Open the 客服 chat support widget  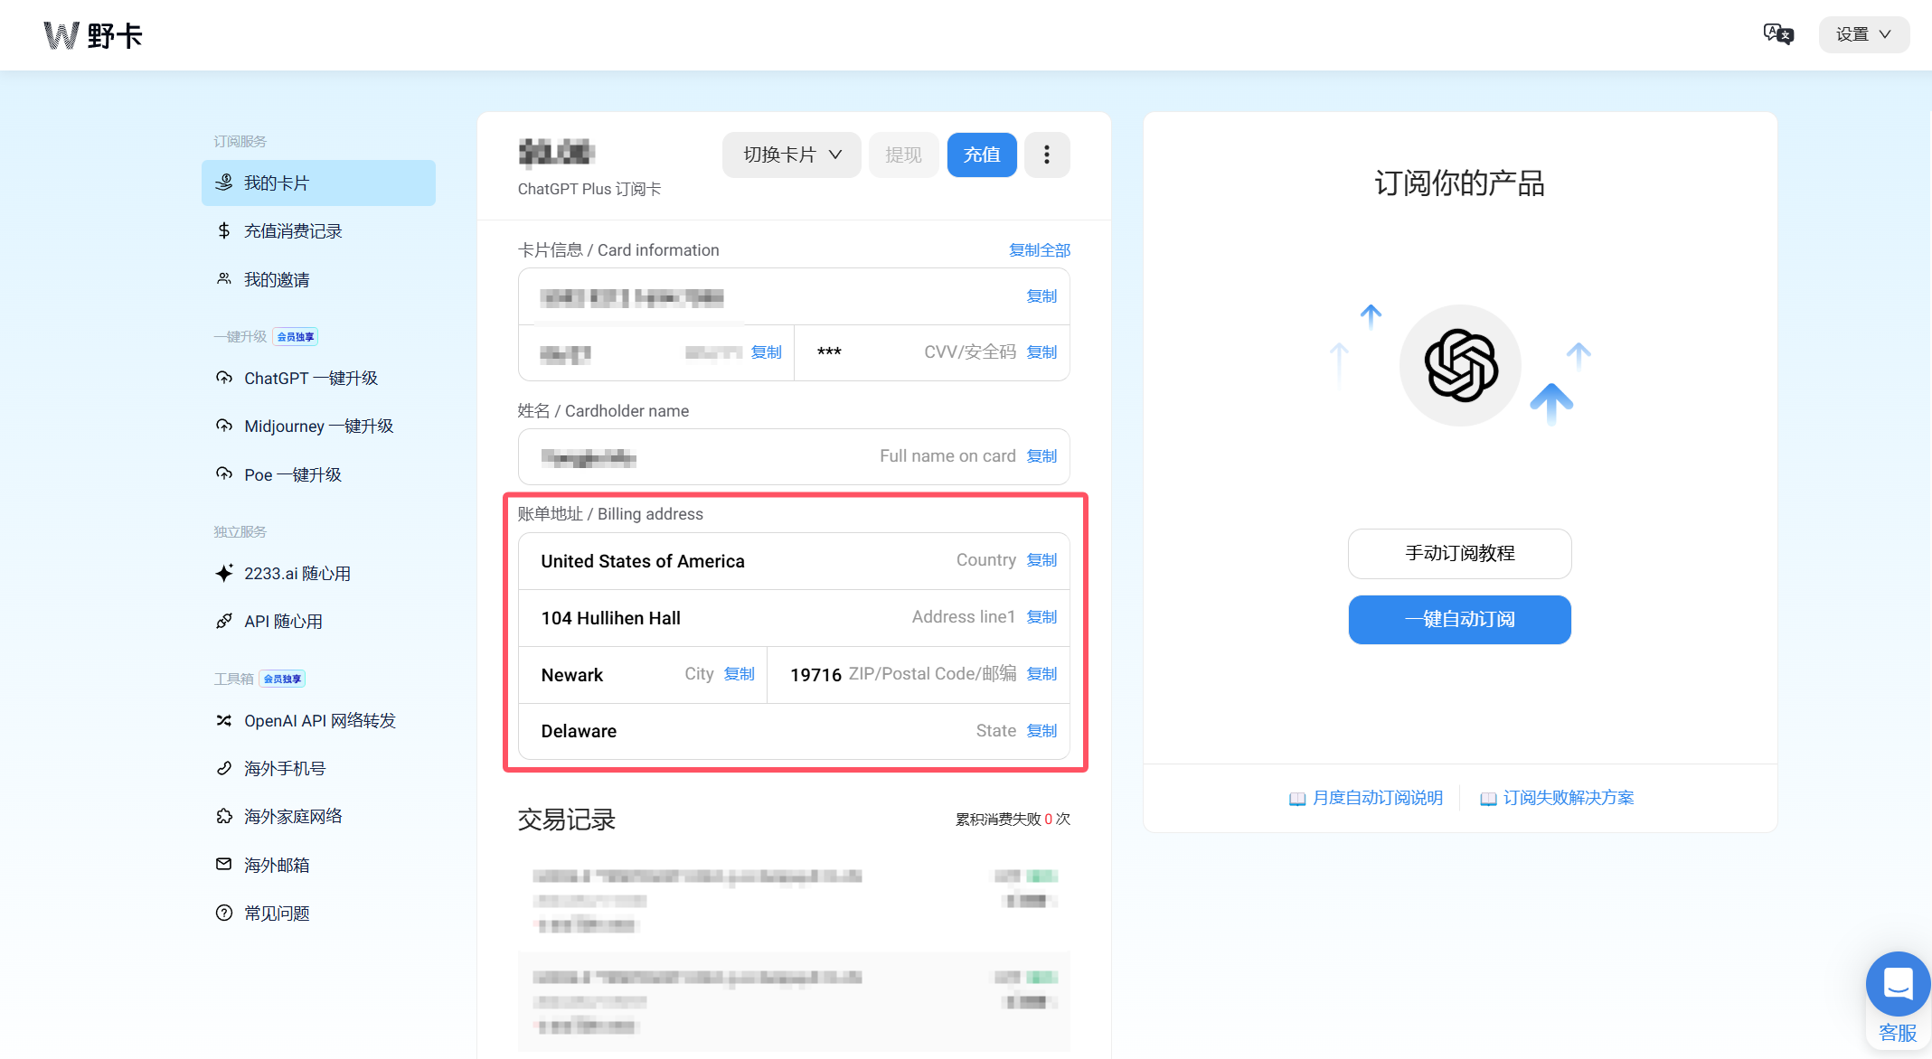pyautogui.click(x=1897, y=985)
